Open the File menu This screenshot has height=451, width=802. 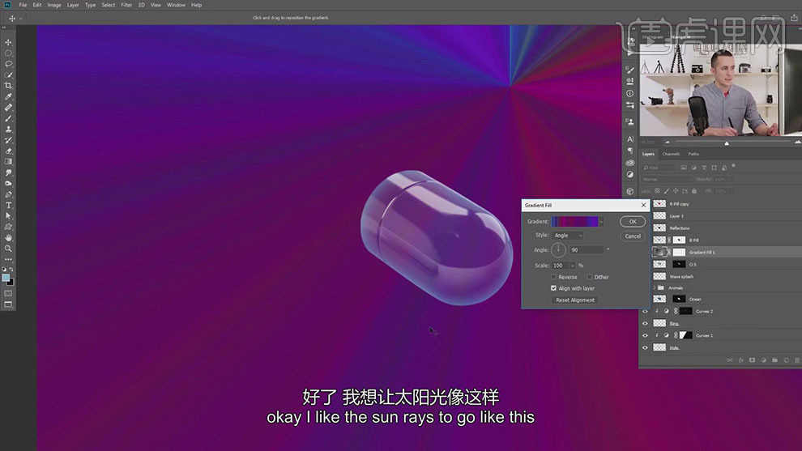click(23, 5)
